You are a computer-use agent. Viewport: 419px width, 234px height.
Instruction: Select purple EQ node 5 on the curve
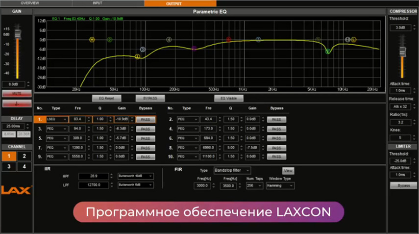pos(194,48)
